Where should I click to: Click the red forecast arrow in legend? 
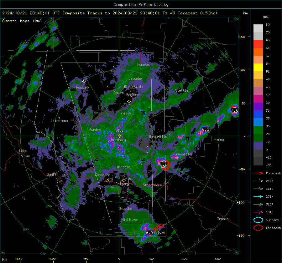click(258, 173)
